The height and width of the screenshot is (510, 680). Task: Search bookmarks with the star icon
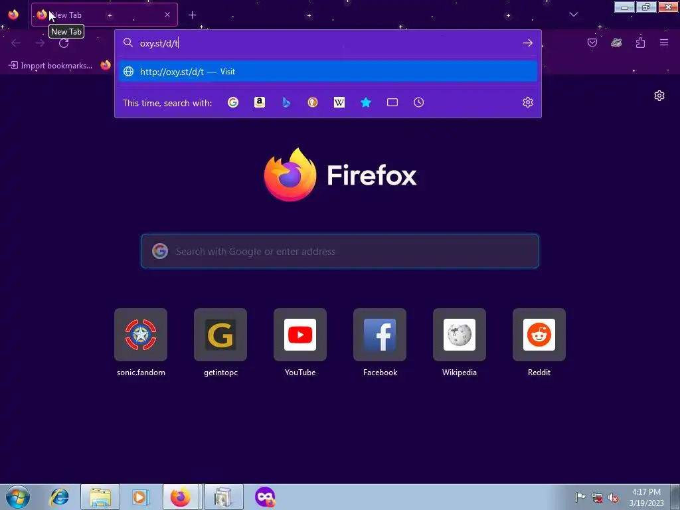366,102
